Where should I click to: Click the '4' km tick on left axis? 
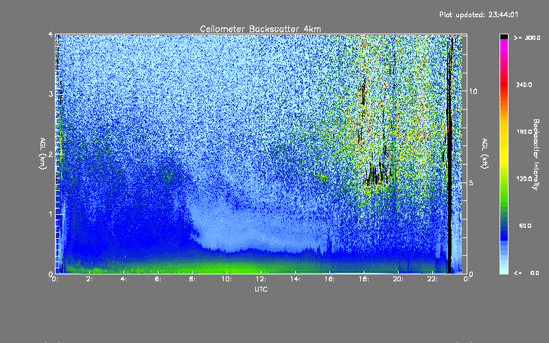(51, 34)
